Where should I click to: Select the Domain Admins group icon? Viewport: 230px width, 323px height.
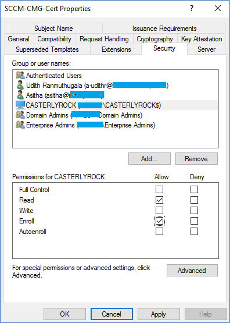click(20, 115)
